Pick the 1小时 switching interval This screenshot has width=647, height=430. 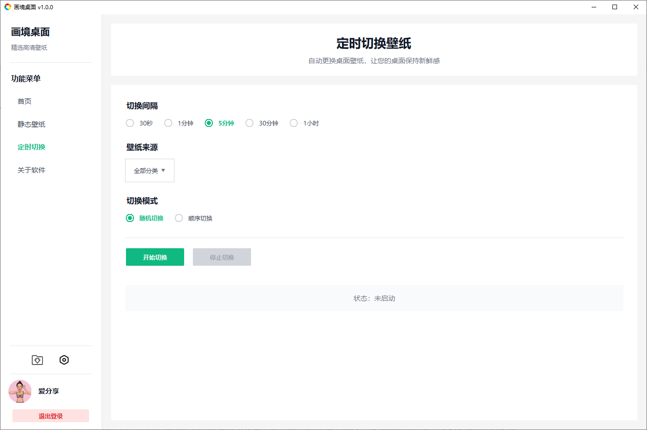pyautogui.click(x=294, y=123)
